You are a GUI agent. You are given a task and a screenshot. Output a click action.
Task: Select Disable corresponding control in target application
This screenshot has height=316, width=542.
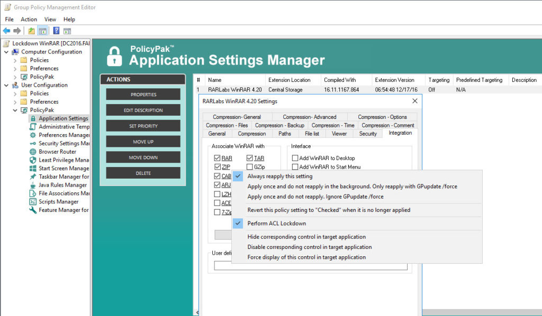pyautogui.click(x=357, y=247)
